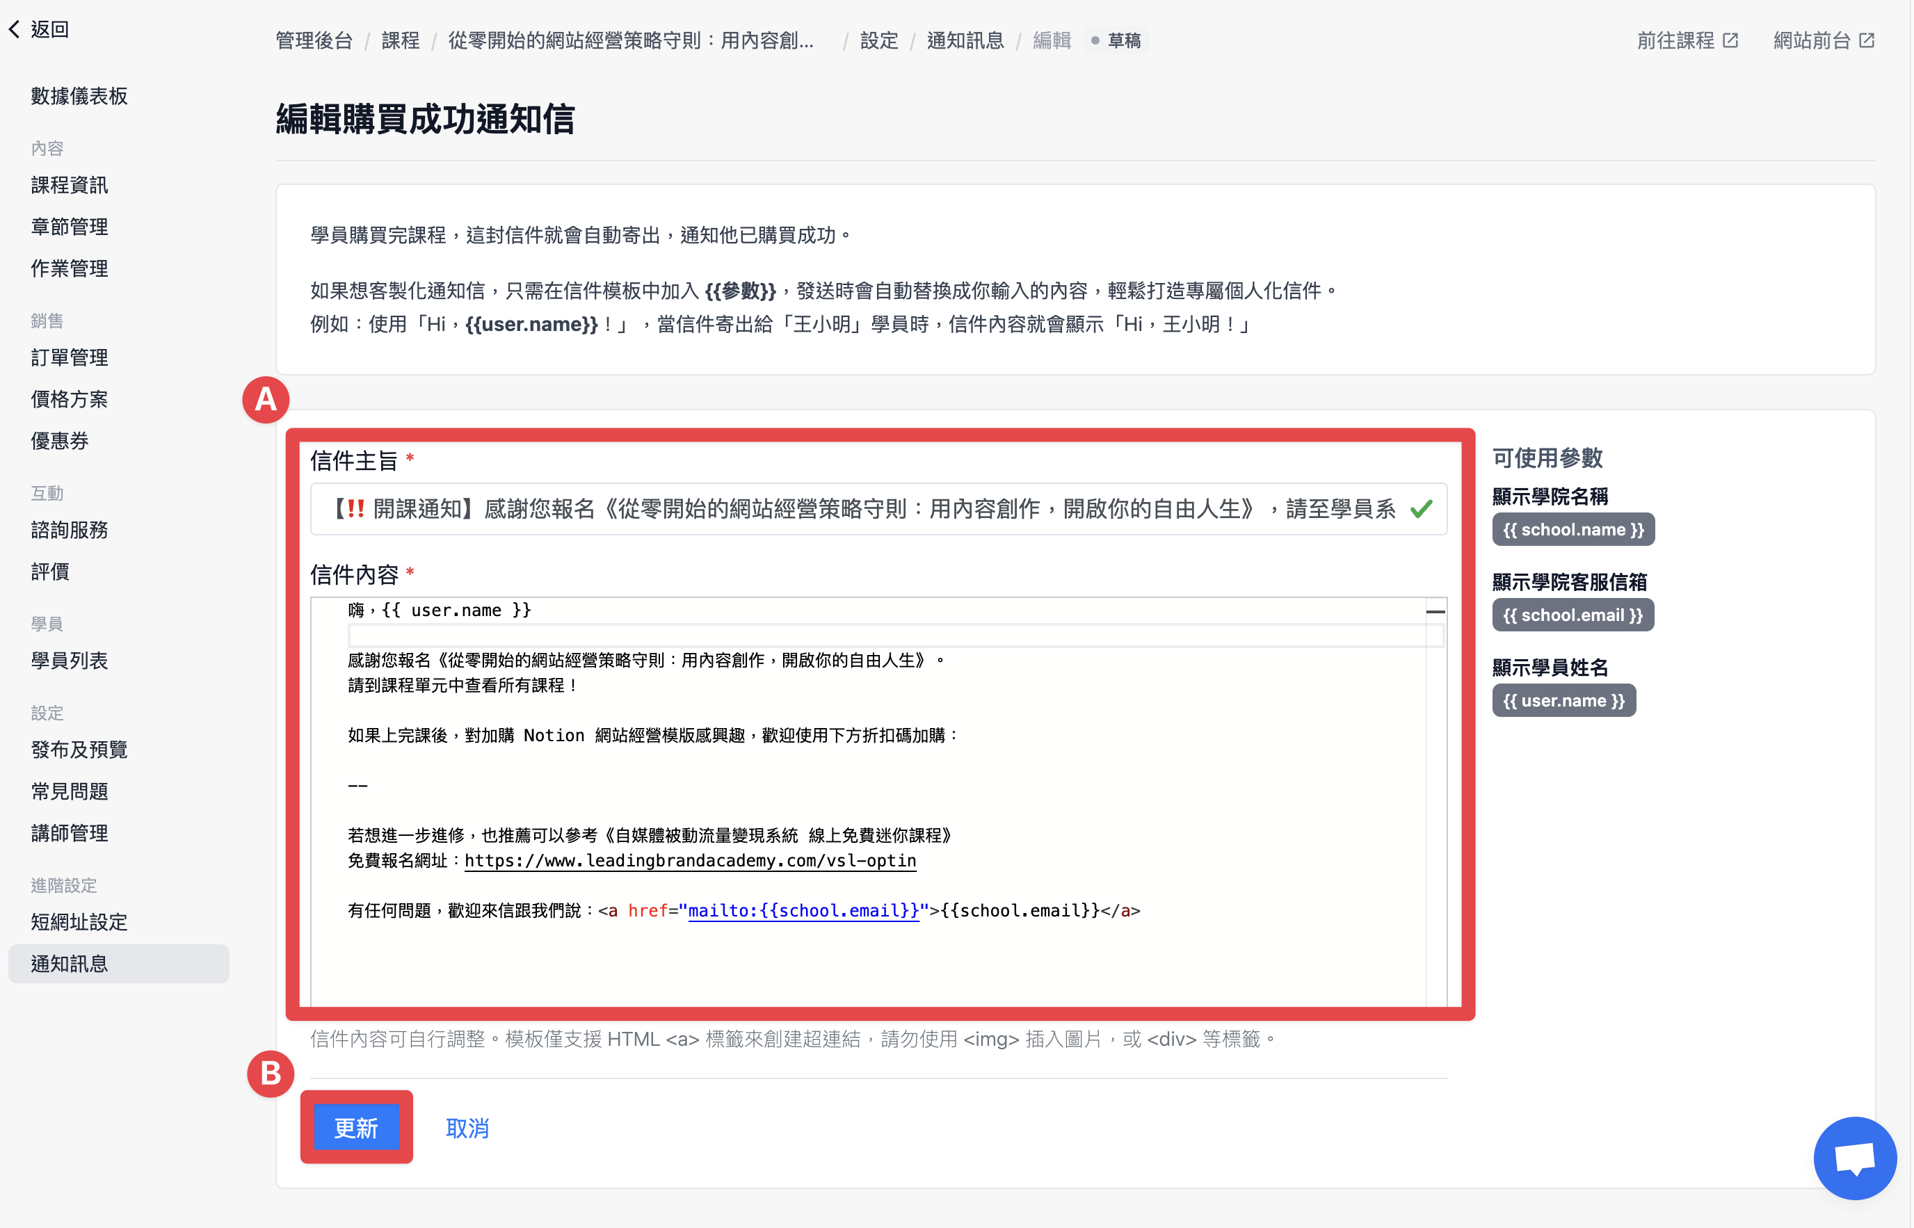Click the 通知訊息 breadcrumb link
Viewport: 1914px width, 1228px height.
[965, 40]
